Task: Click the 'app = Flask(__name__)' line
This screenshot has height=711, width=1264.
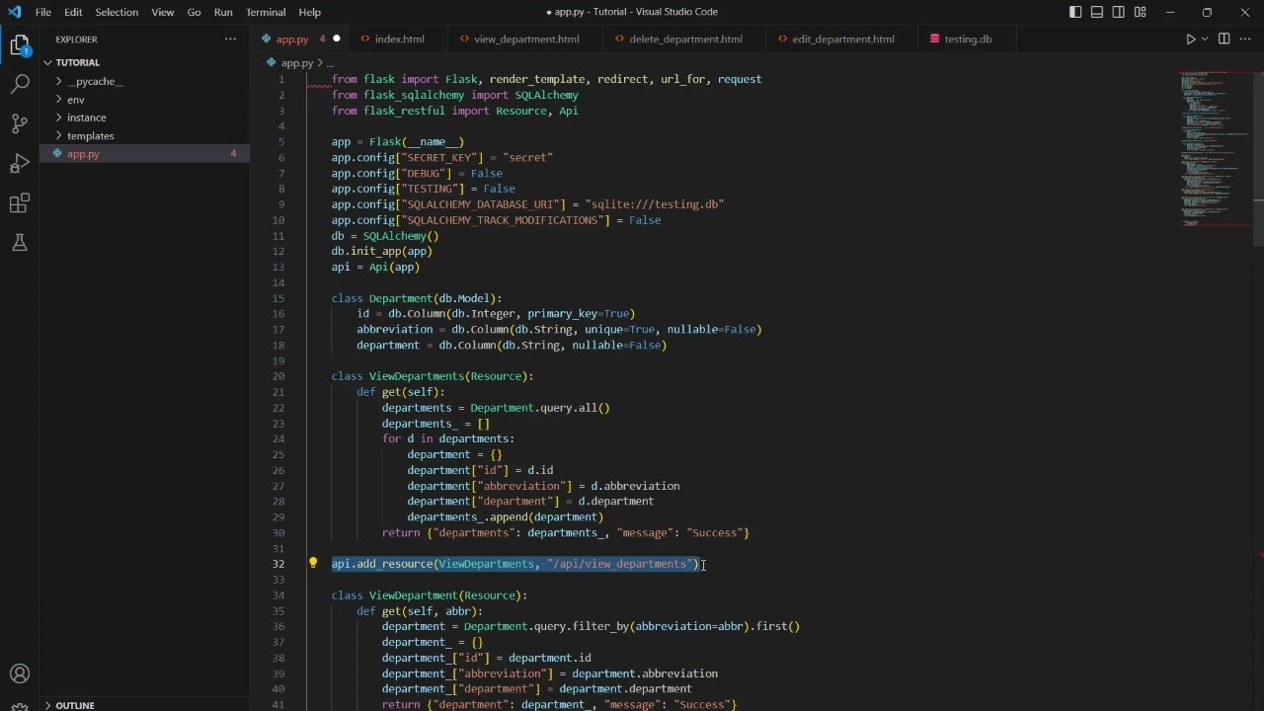Action: pyautogui.click(x=398, y=142)
